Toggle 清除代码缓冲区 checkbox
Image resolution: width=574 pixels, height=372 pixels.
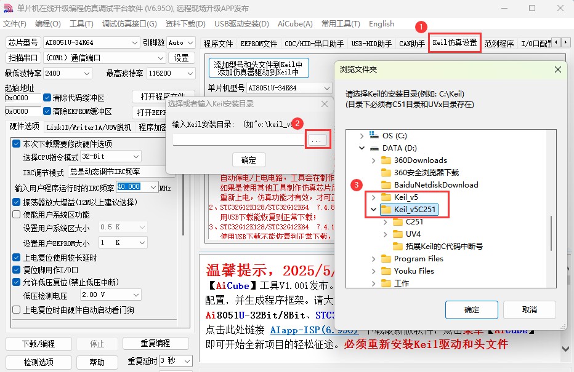[47, 98]
